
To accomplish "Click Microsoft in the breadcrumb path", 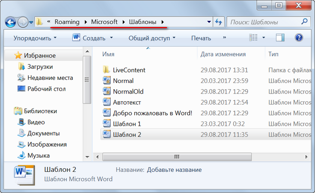I will click(104, 22).
